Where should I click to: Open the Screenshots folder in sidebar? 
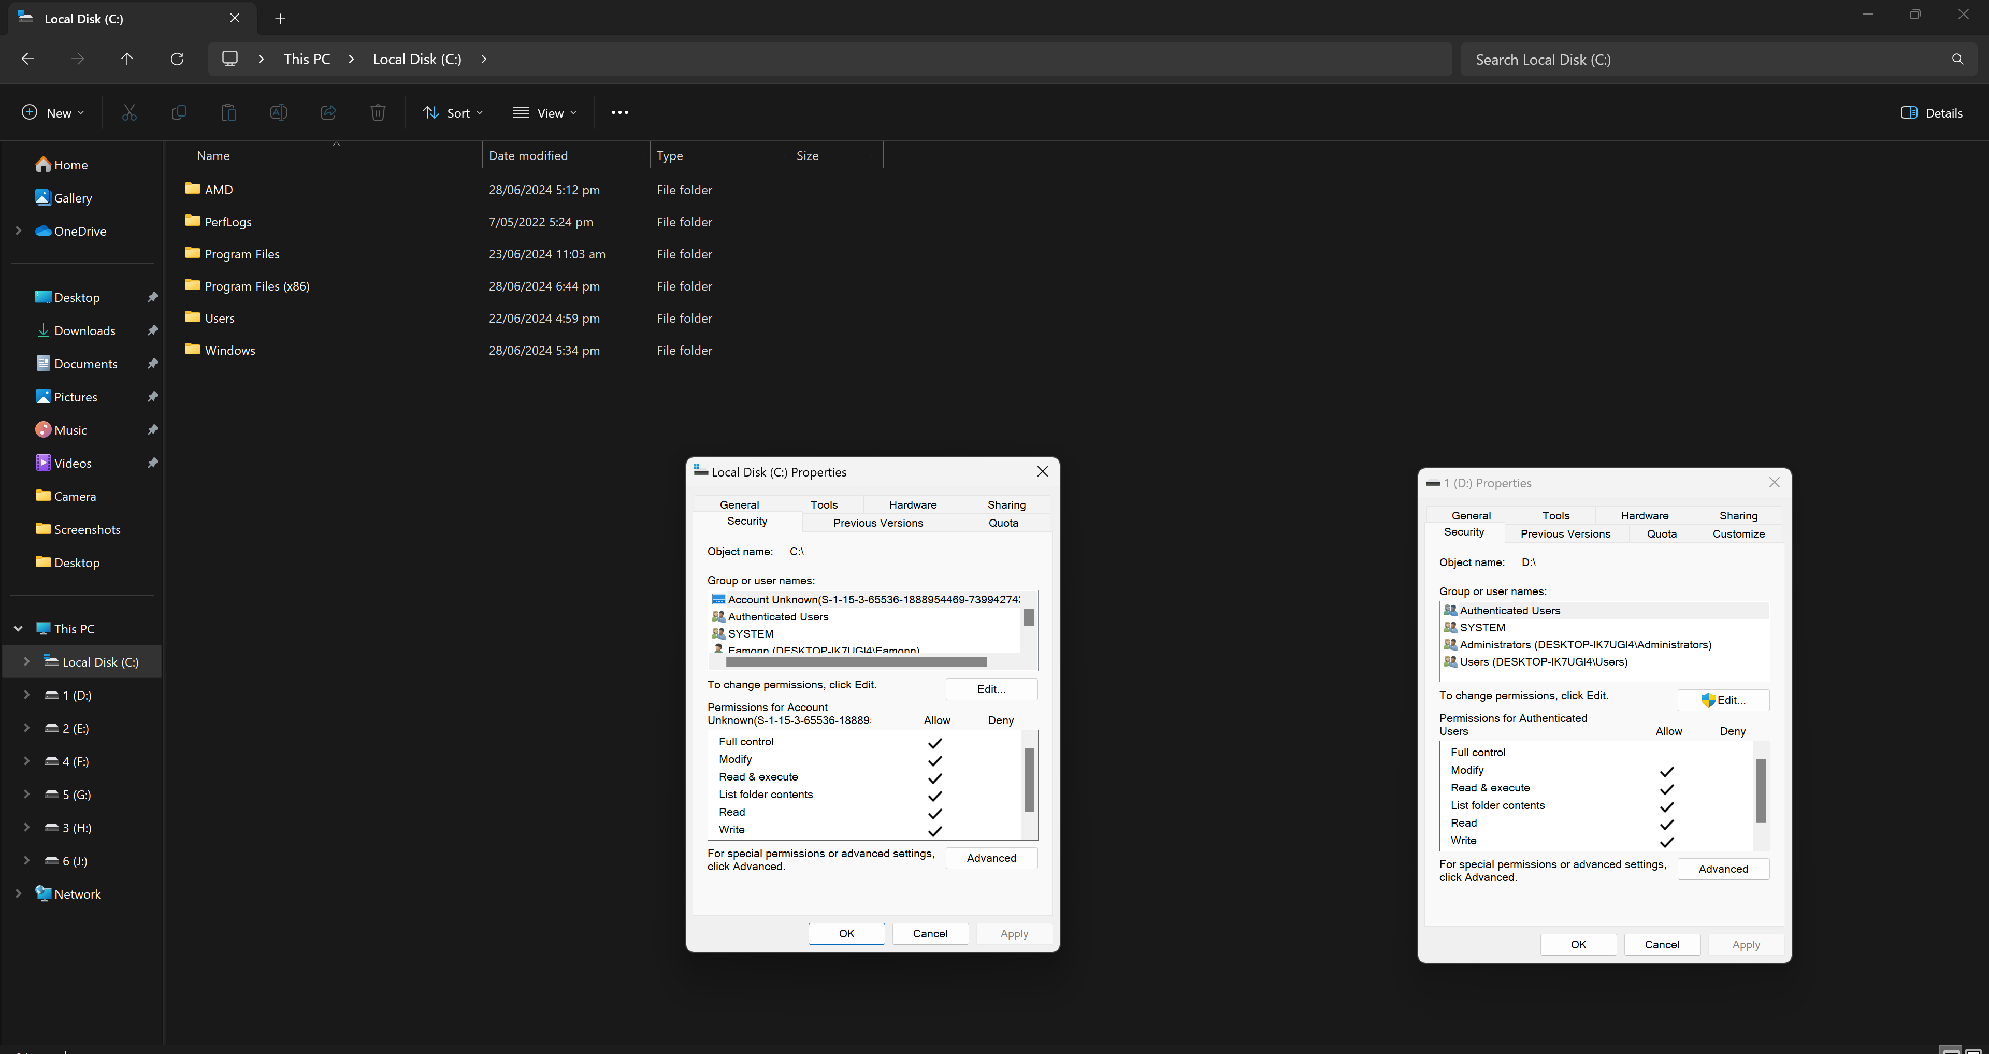pyautogui.click(x=78, y=530)
